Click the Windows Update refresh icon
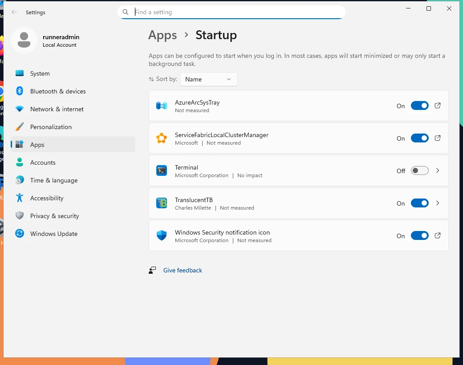The image size is (463, 365). [20, 233]
